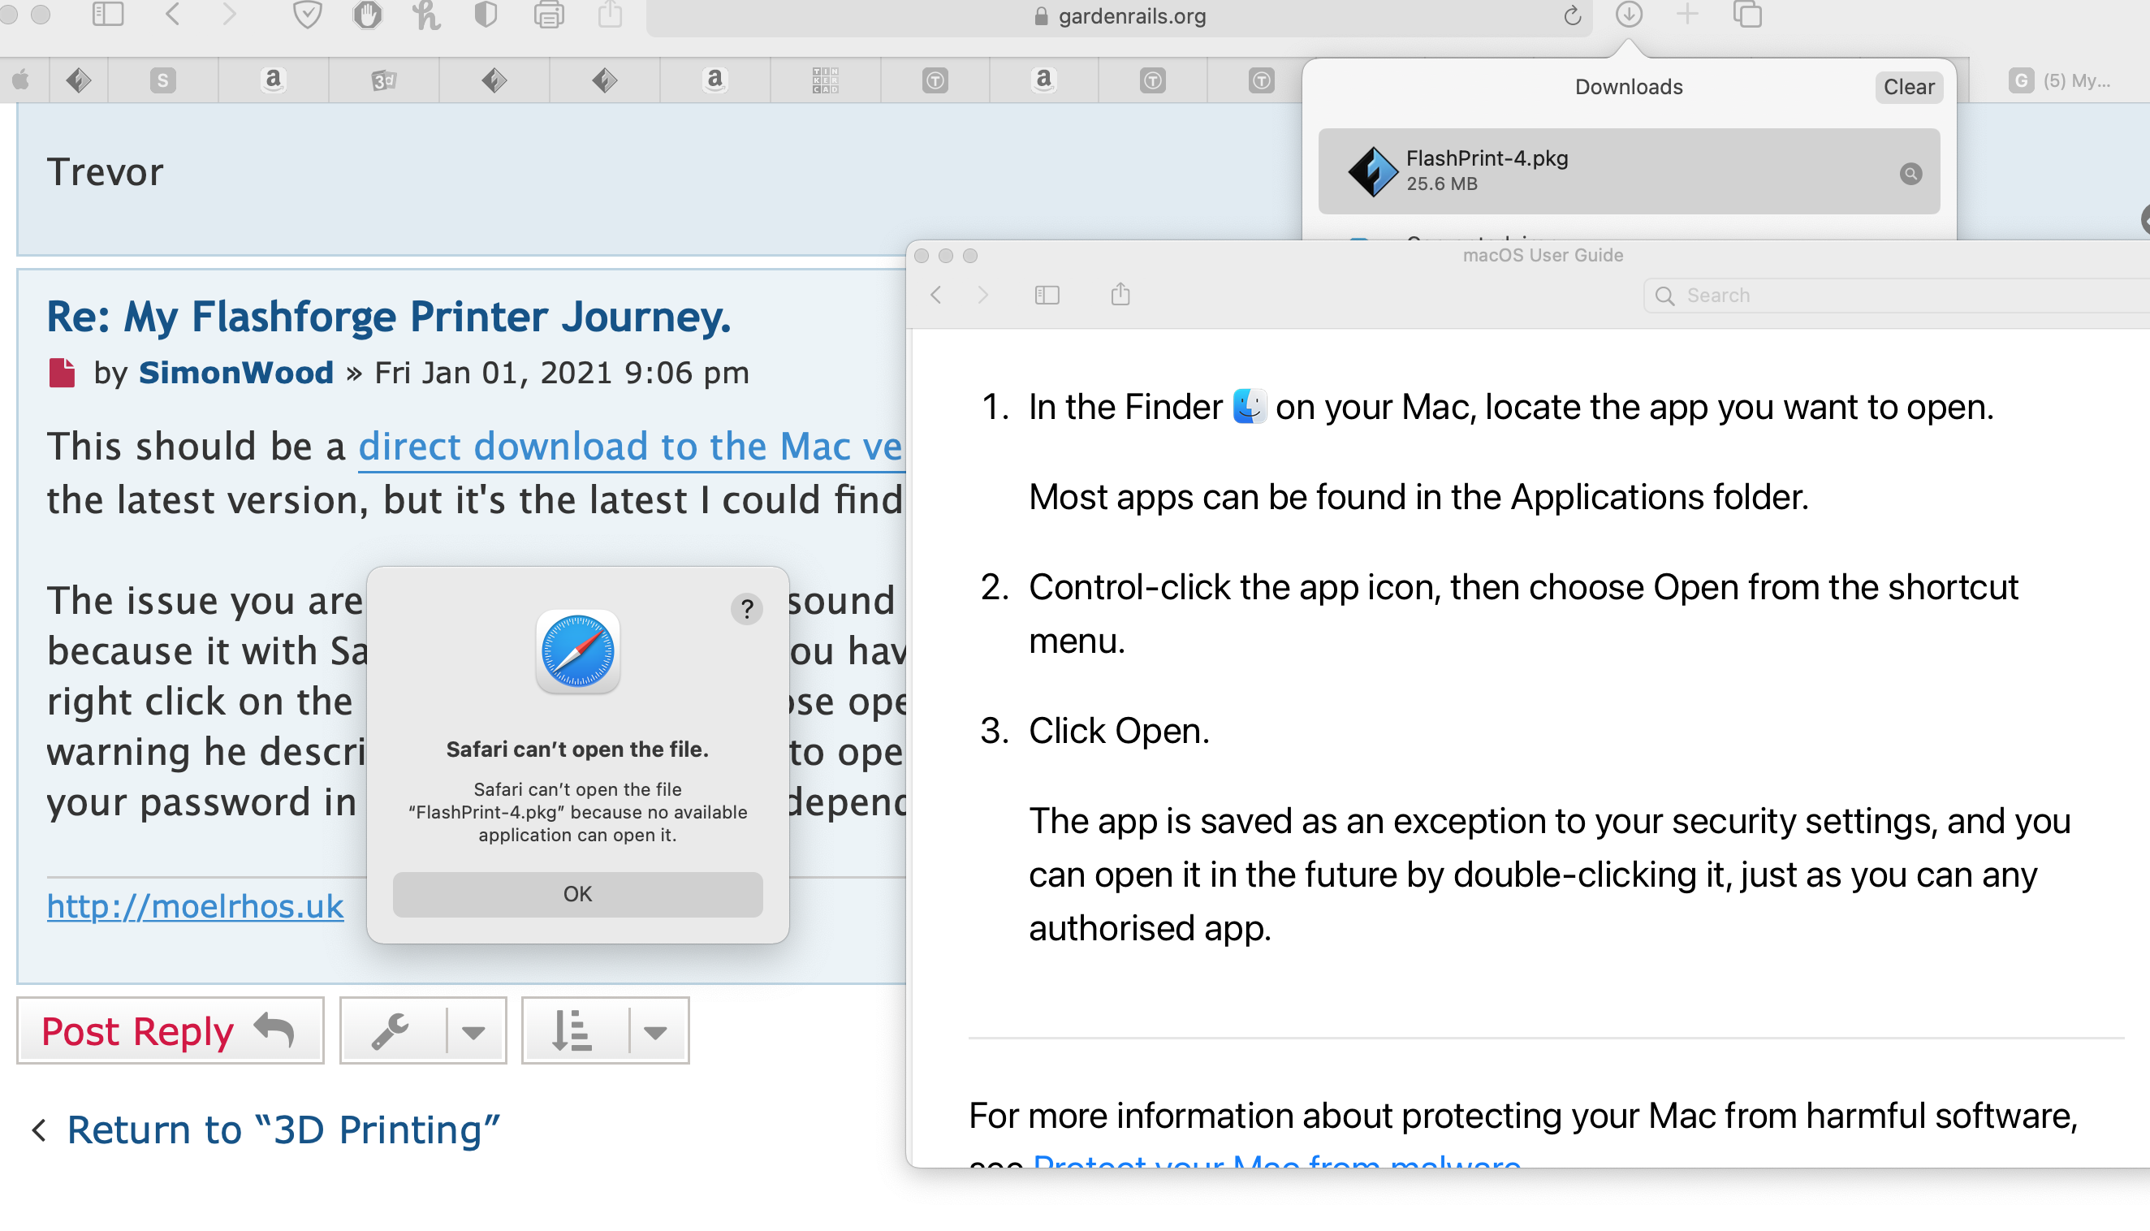The image size is (2150, 1231).
Task: Open SimonWood's profile link
Action: (x=235, y=373)
